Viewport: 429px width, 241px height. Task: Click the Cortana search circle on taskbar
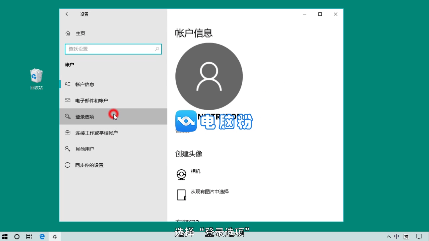point(16,237)
